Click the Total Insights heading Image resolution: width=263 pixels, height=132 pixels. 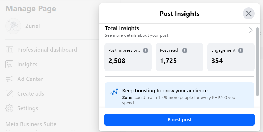pyautogui.click(x=122, y=28)
